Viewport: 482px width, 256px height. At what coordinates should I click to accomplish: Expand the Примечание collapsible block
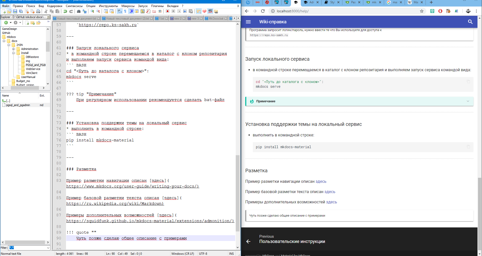[359, 101]
